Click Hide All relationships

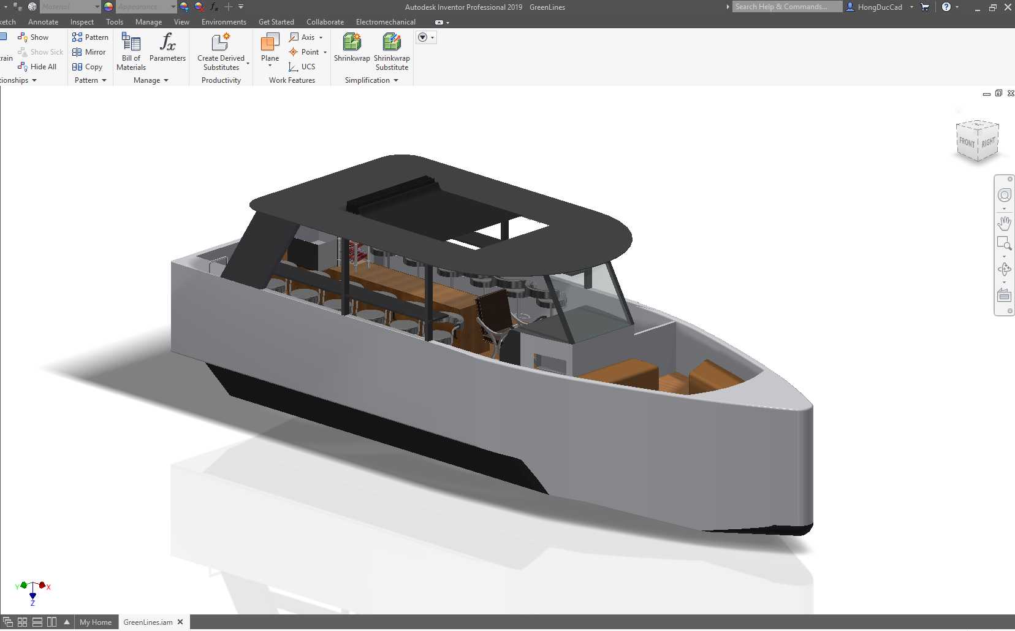(37, 67)
